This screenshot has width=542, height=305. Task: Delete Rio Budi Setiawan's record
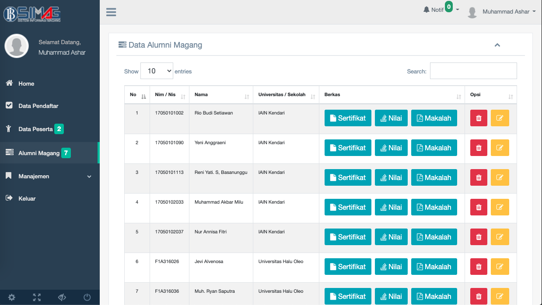[x=479, y=118]
